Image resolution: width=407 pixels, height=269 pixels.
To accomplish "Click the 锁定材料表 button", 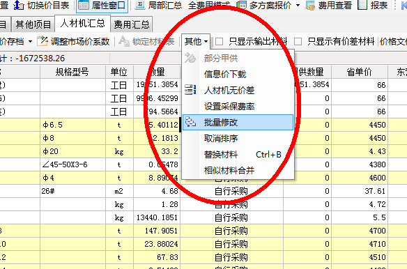I will point(146,41).
